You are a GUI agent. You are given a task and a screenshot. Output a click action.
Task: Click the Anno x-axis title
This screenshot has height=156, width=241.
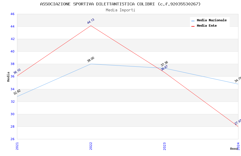pyautogui.click(x=234, y=149)
